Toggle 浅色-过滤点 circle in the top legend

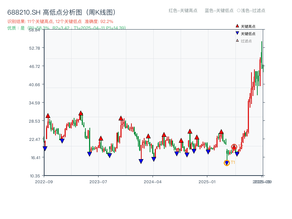point(251,11)
